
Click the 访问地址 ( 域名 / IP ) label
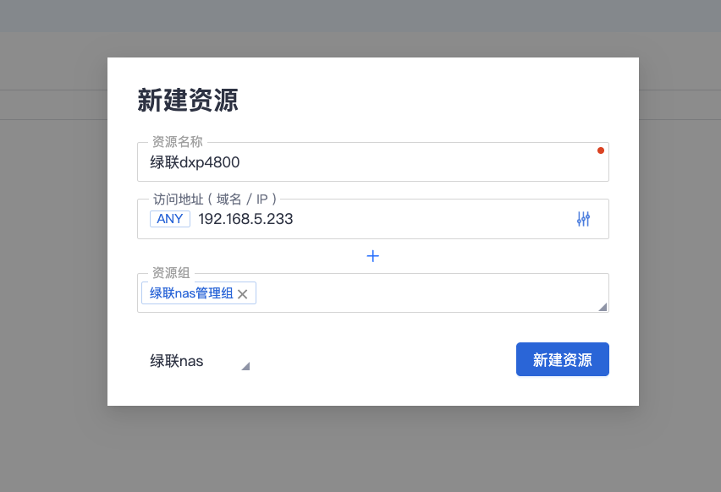[x=215, y=200]
